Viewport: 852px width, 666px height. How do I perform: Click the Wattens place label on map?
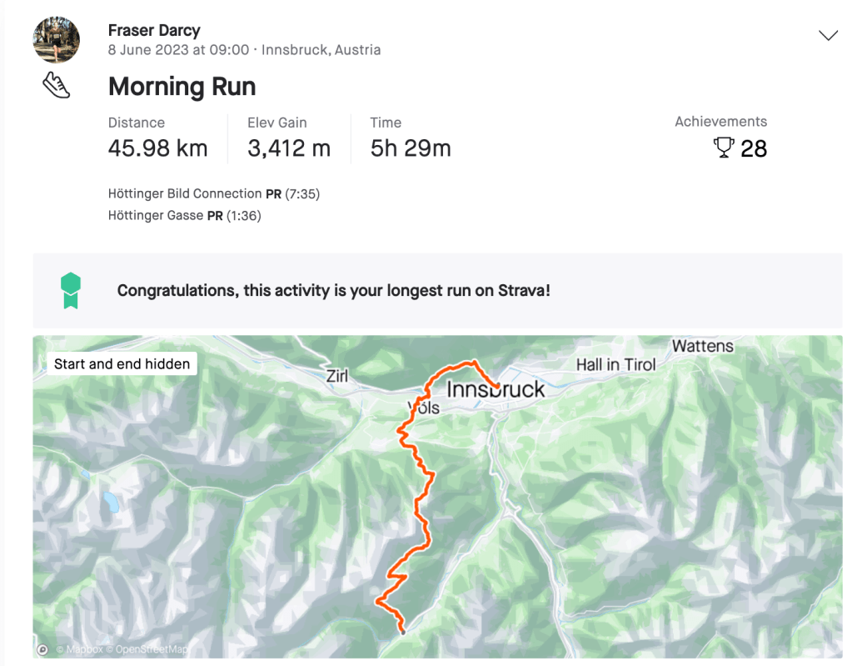pos(702,345)
